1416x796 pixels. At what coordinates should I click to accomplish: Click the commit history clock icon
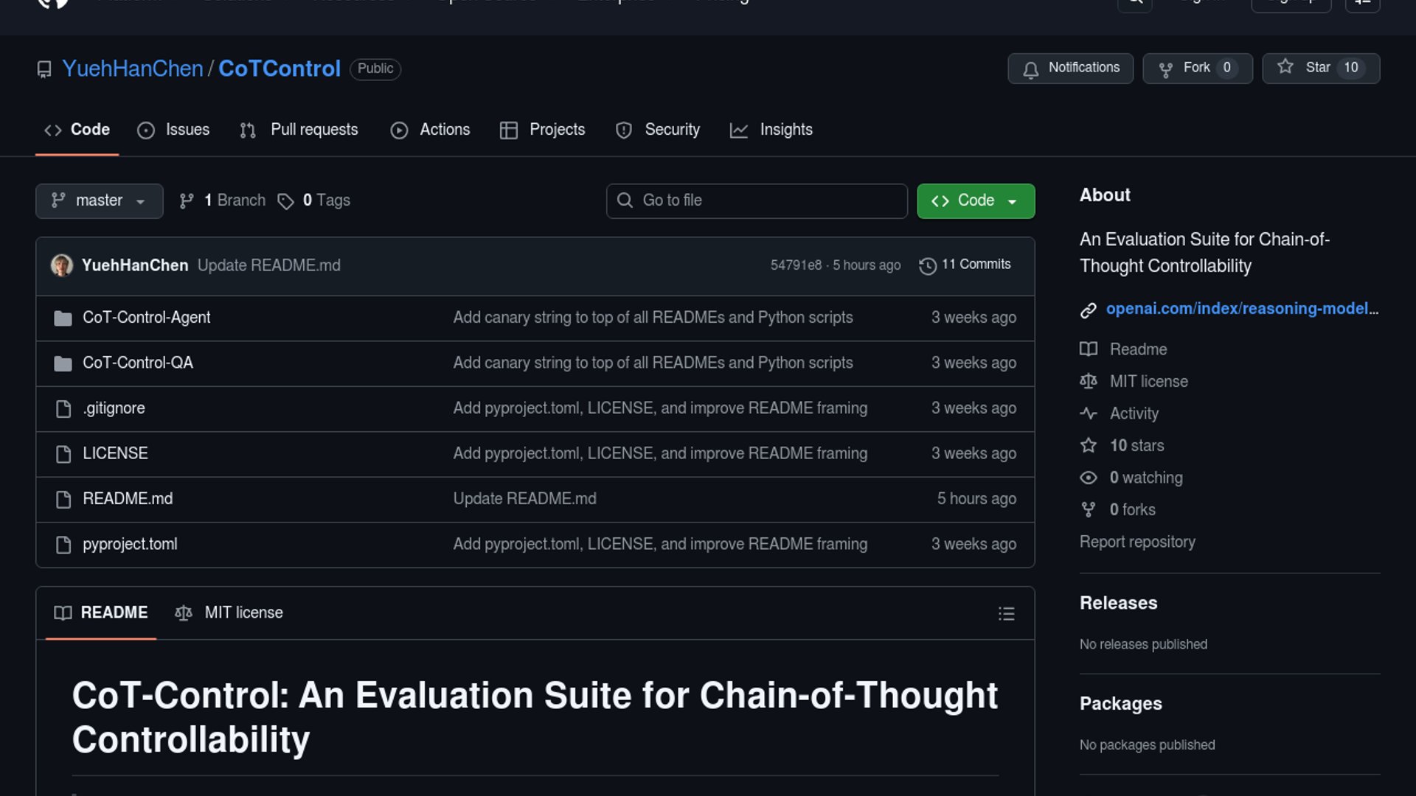(x=927, y=265)
